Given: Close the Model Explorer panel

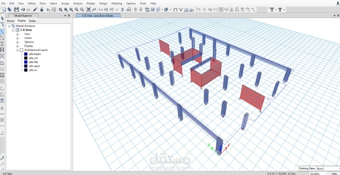Looking at the screenshot, I should (x=69, y=16).
